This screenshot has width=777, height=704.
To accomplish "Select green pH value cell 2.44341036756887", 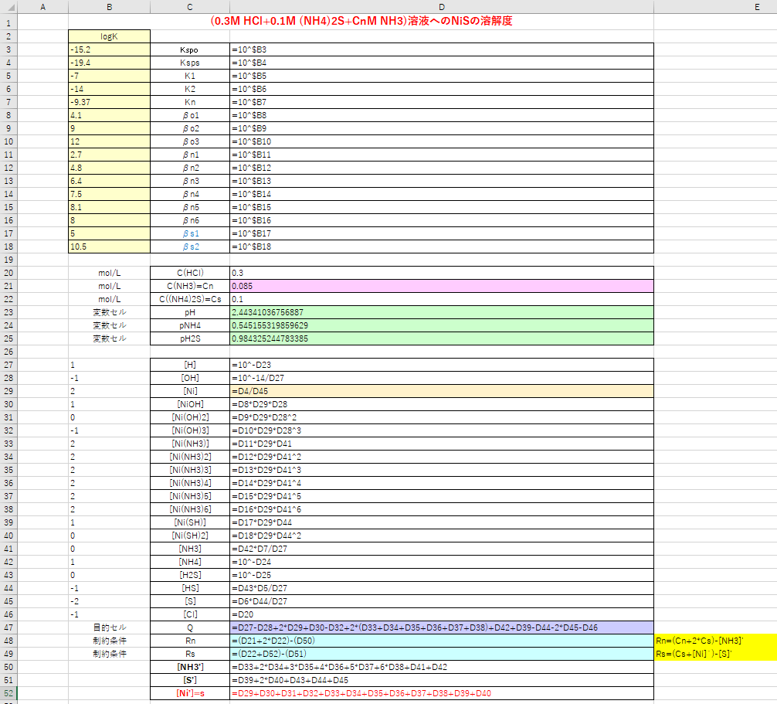I will (x=442, y=312).
